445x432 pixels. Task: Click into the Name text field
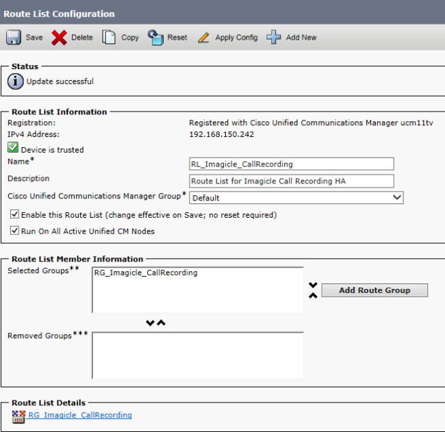click(291, 164)
